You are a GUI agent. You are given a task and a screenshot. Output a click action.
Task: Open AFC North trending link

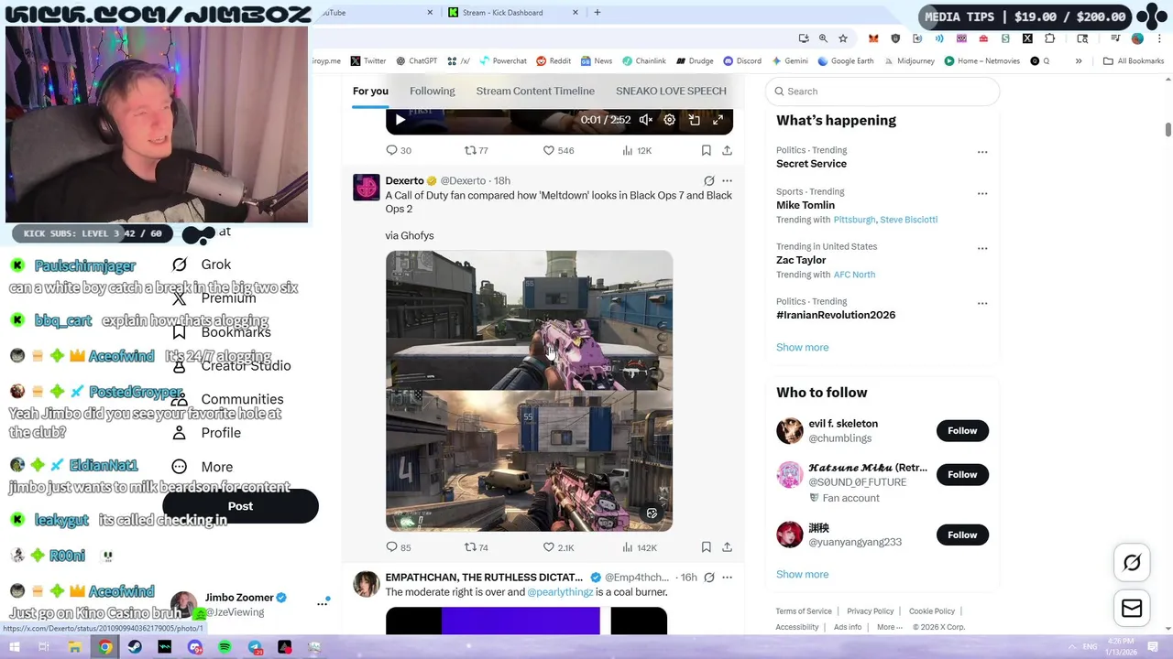point(854,275)
